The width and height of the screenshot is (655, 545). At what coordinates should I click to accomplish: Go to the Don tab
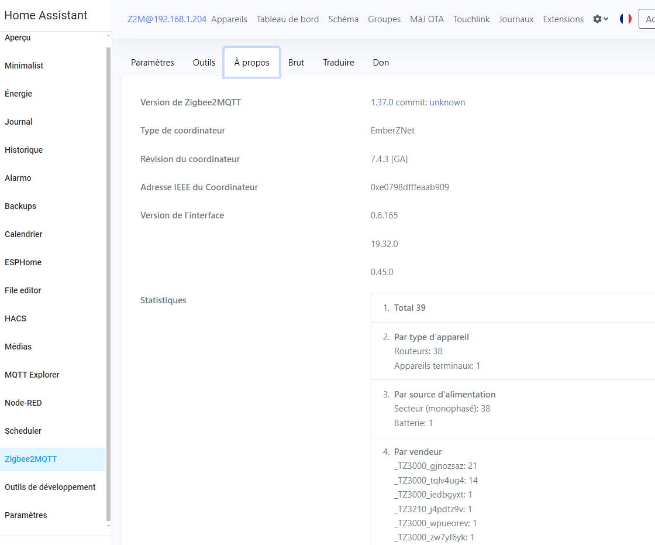tap(381, 63)
